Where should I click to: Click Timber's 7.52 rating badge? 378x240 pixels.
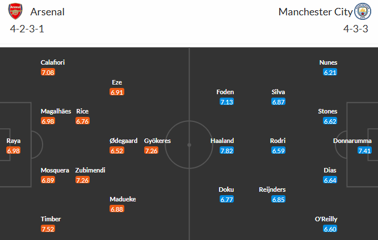[48, 229]
